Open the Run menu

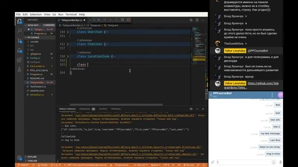click(x=61, y=14)
